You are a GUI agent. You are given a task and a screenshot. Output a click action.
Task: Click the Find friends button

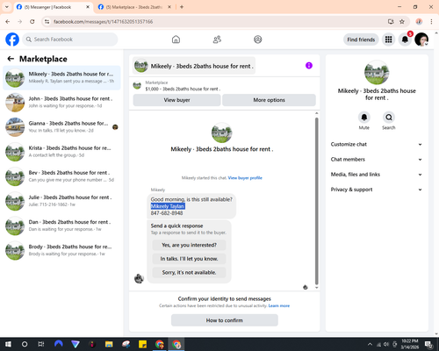pyautogui.click(x=361, y=39)
